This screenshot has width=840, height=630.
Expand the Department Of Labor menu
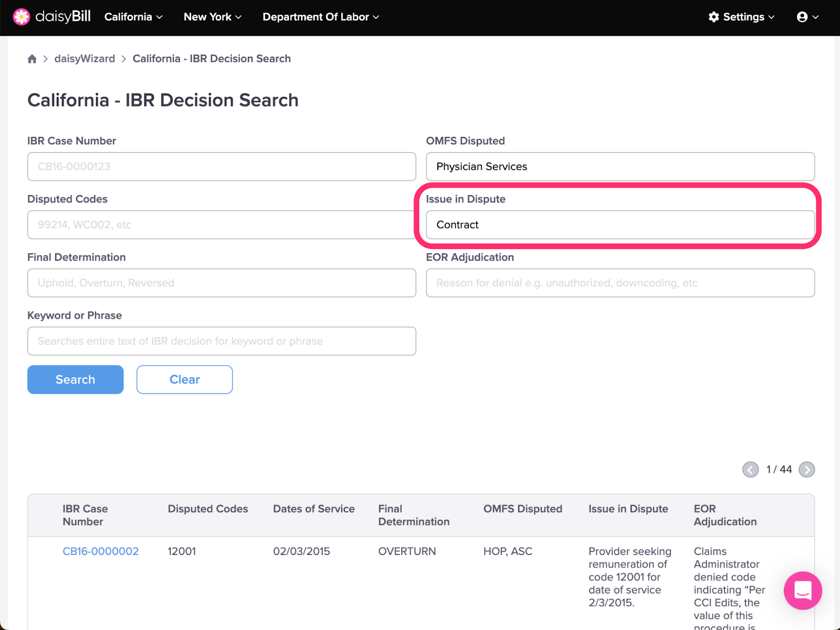[321, 17]
